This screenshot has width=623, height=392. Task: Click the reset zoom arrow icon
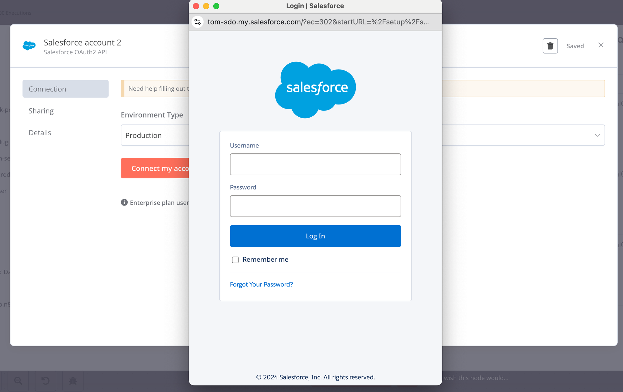pyautogui.click(x=45, y=380)
